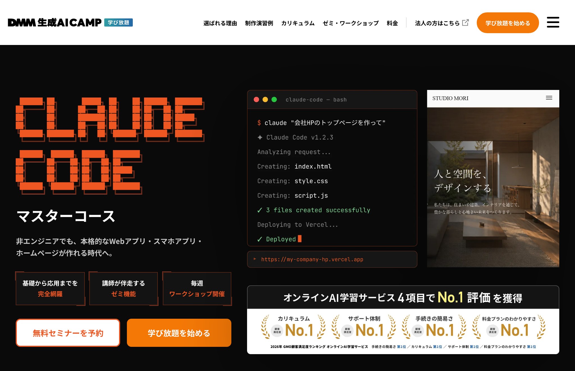Click the カリキュラム No.1 laurel badge
The height and width of the screenshot is (371, 575).
tap(293, 327)
